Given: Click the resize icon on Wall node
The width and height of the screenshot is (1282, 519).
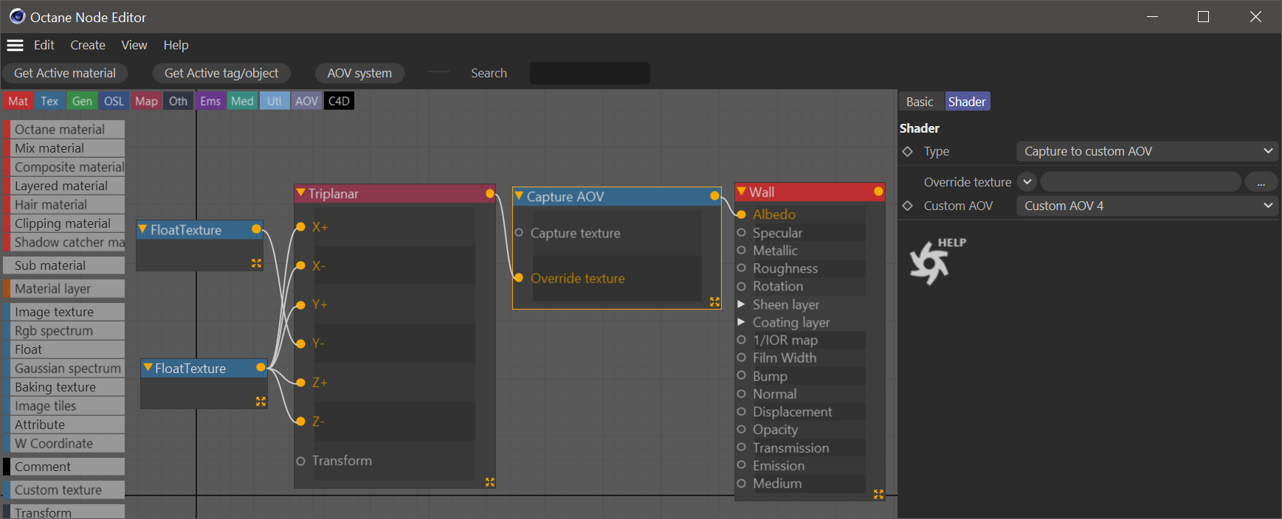Looking at the screenshot, I should pos(878,495).
